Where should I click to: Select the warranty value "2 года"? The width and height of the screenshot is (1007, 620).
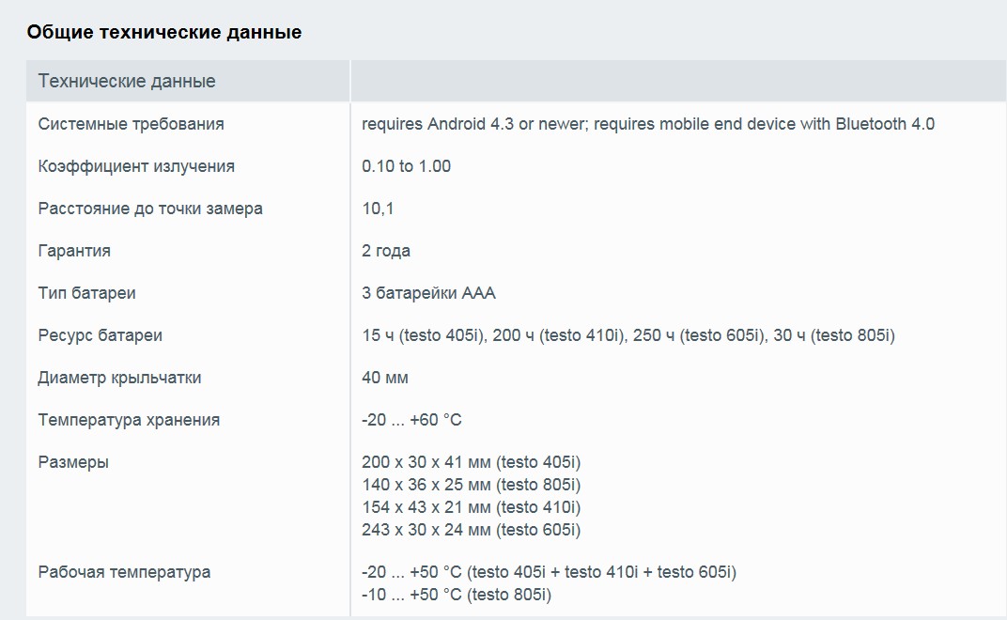click(x=386, y=251)
